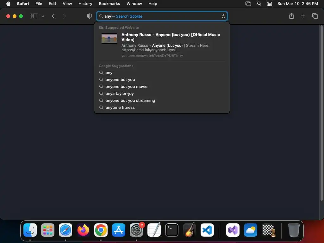Screen dimensions: 324x243
Task: Expand the sidebar tab groups chevron
Action: (43, 16)
